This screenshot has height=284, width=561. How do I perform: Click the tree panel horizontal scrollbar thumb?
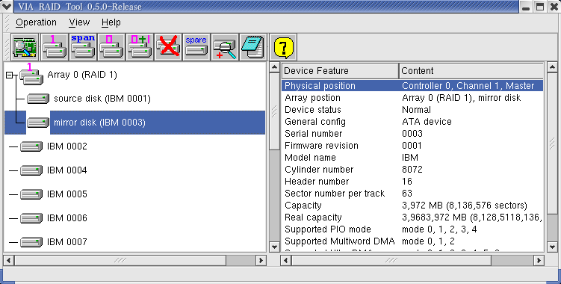pyautogui.click(x=120, y=260)
